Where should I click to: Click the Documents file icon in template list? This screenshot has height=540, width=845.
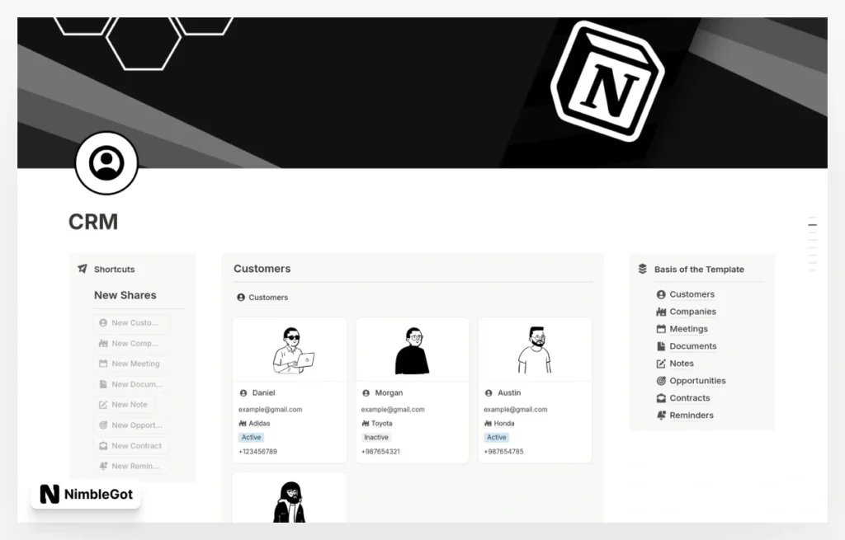point(661,346)
